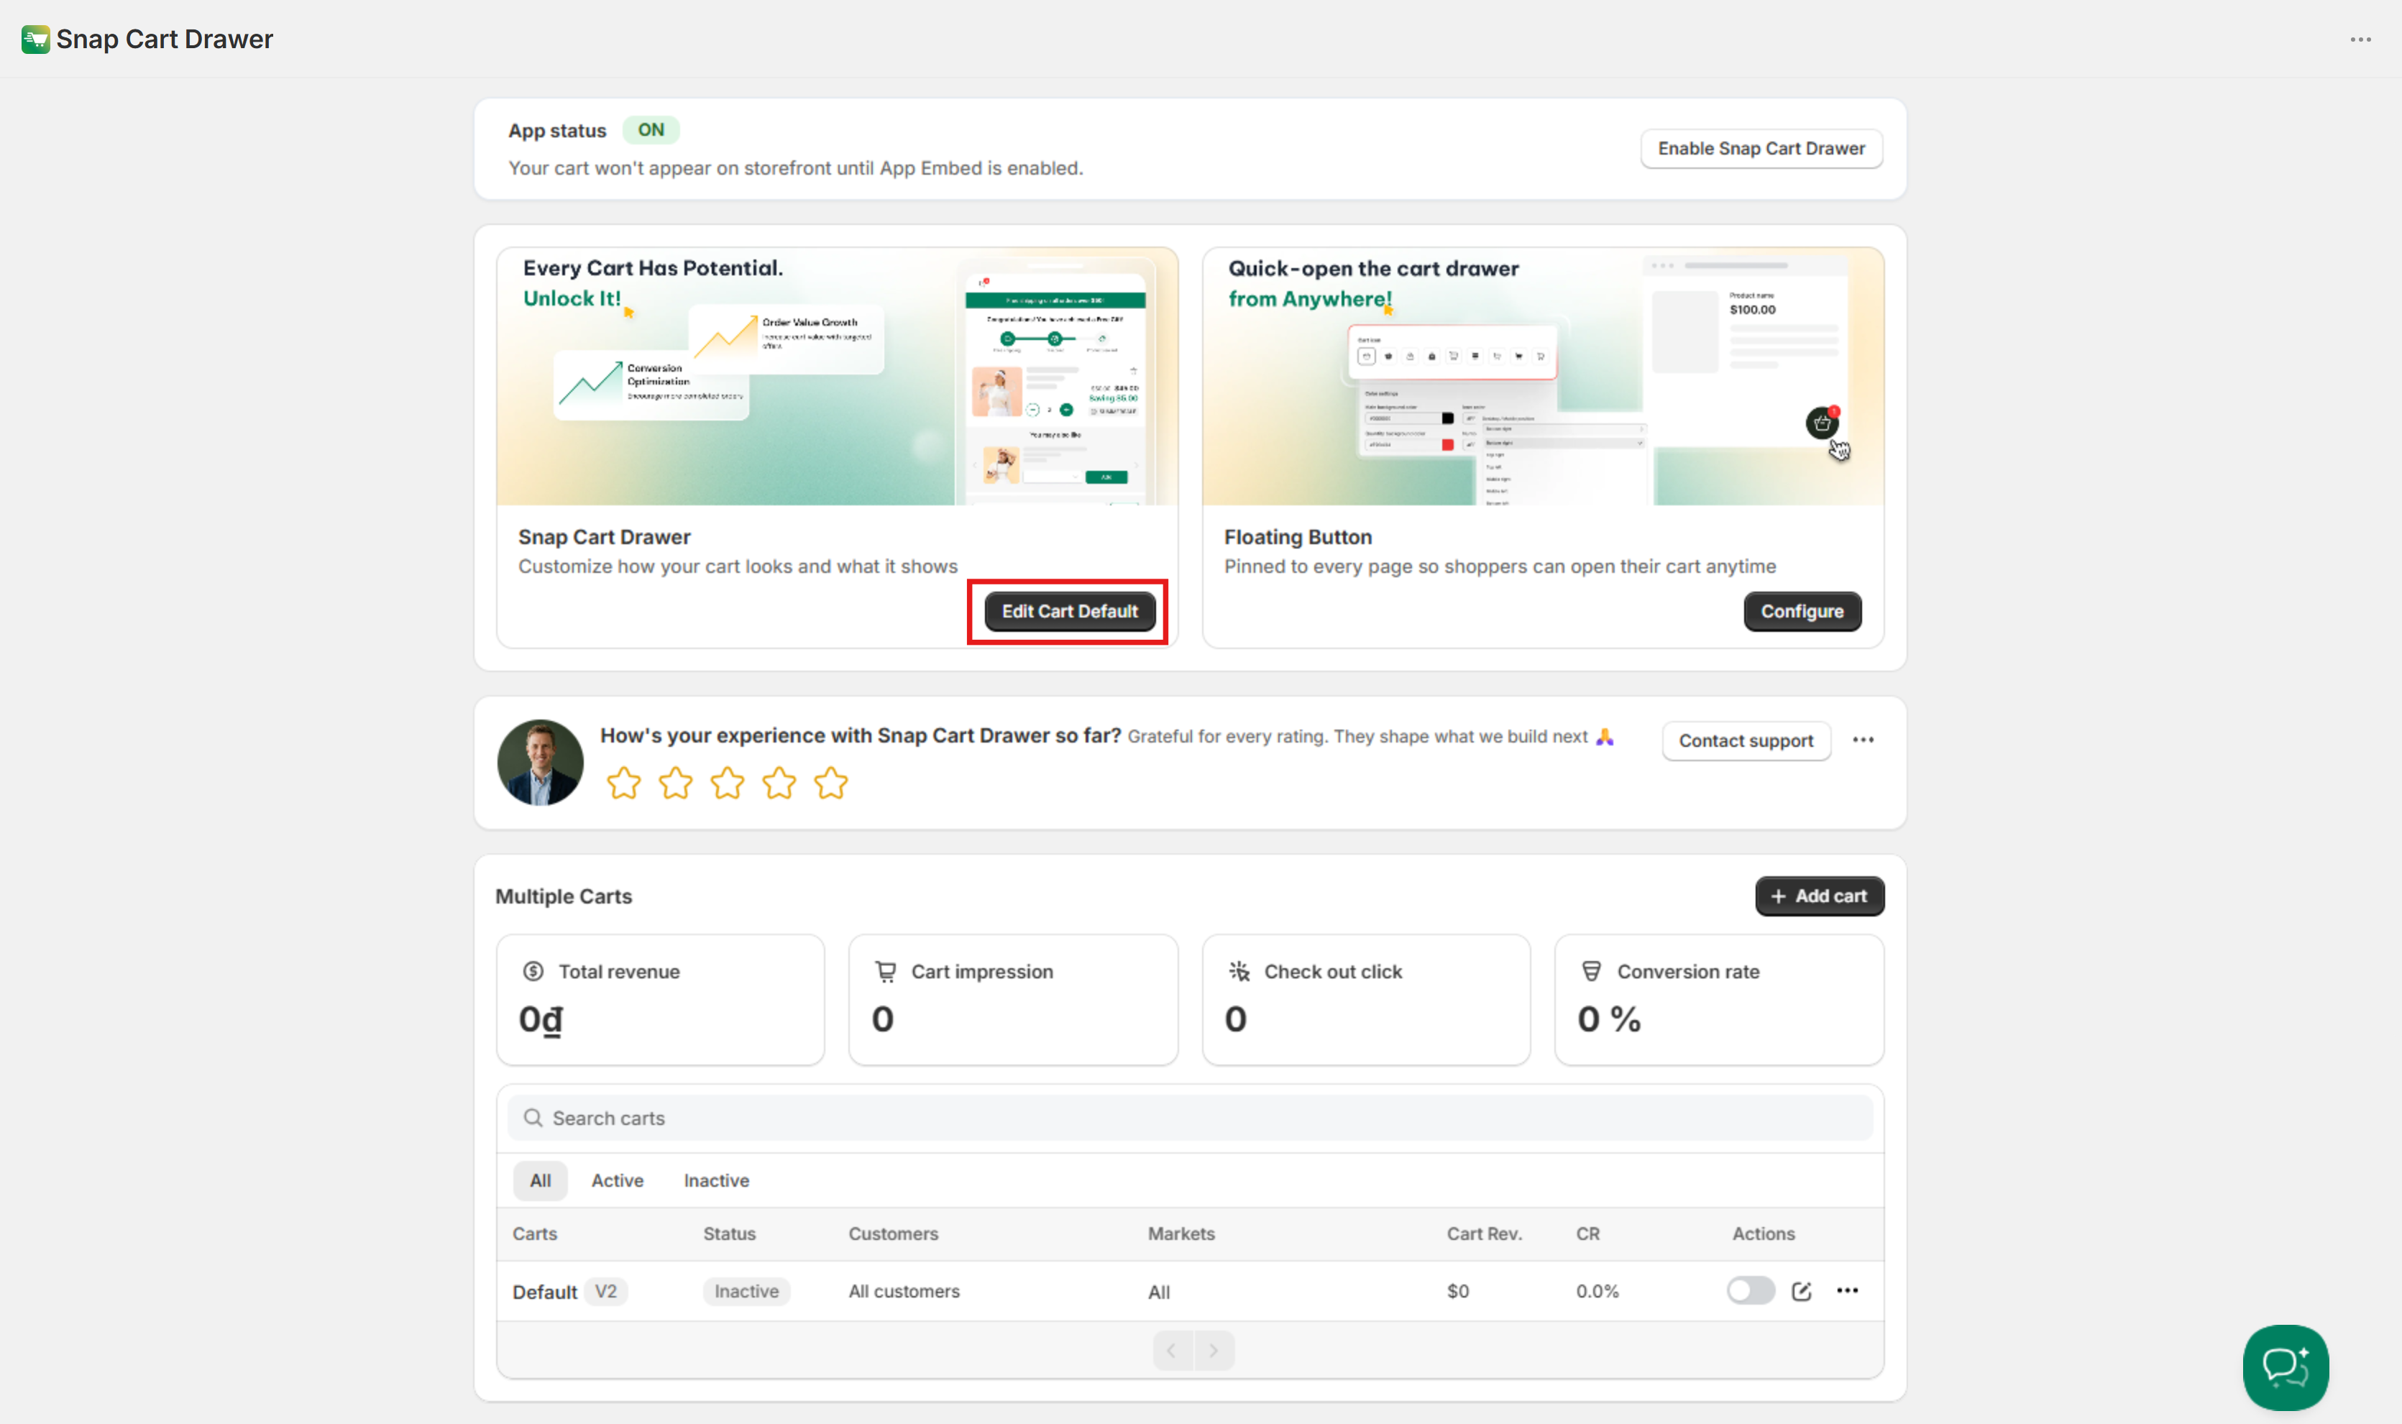Open the live chat support bubble
This screenshot has height=1424, width=2402.
[x=2285, y=1366]
